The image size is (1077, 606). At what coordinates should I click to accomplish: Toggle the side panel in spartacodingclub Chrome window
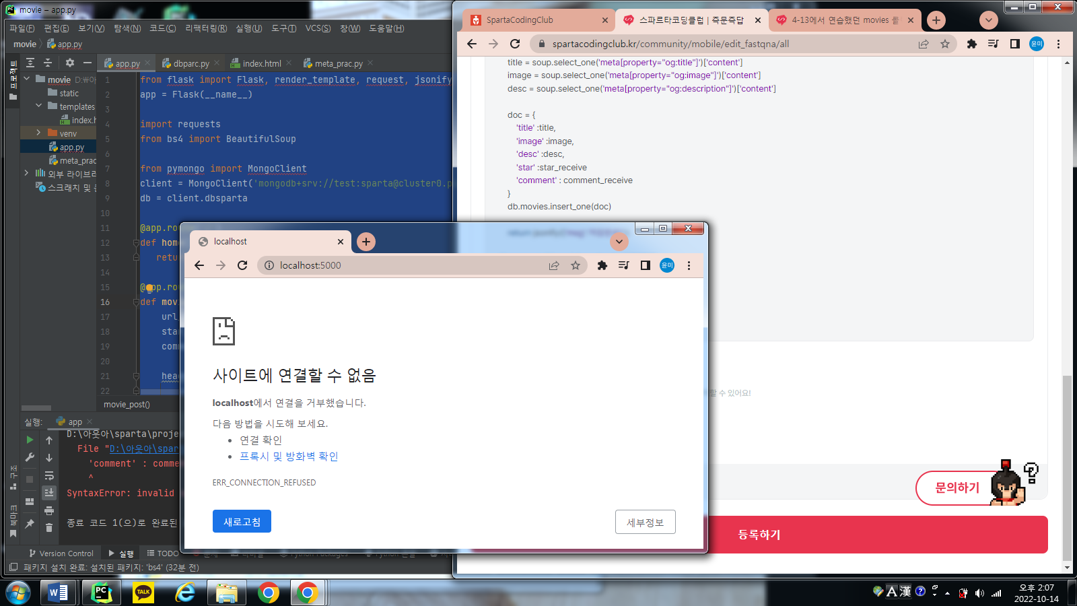1015,44
